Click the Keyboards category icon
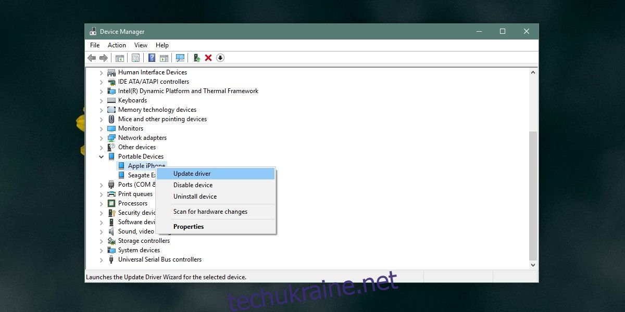Viewport: 625px width, 312px height. tap(111, 100)
